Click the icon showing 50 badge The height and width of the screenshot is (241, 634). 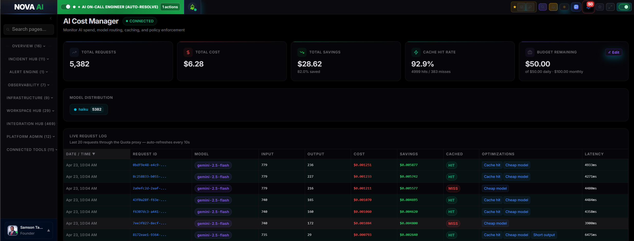coord(589,8)
